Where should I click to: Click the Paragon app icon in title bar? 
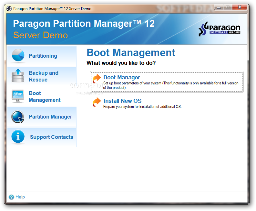pos(9,8)
